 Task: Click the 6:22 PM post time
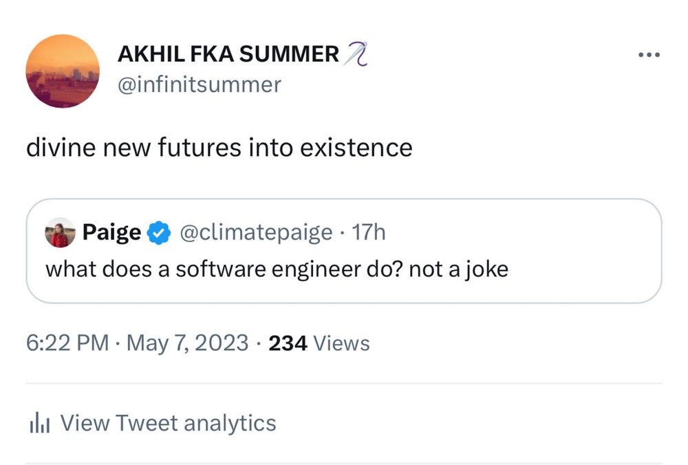pyautogui.click(x=67, y=343)
